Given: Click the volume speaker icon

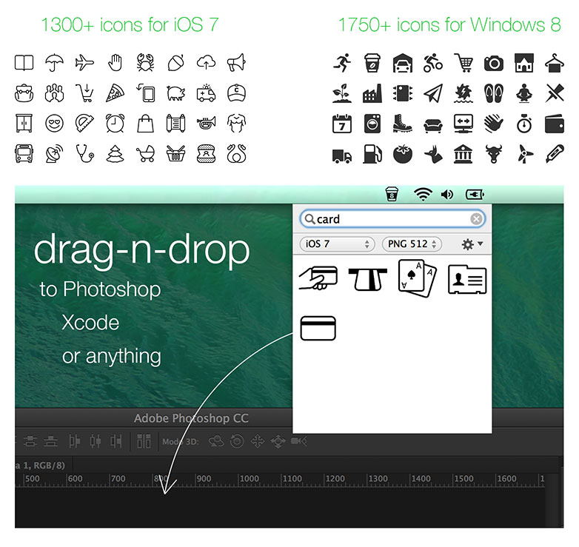Looking at the screenshot, I should [x=446, y=195].
